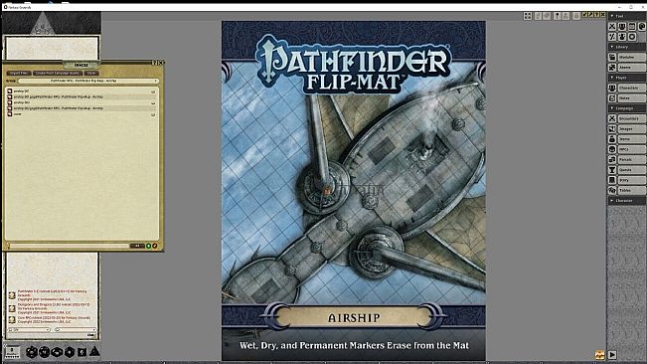Click the Pathfinder ruleset line in chat
This screenshot has height=364, width=647.
pos(53,294)
